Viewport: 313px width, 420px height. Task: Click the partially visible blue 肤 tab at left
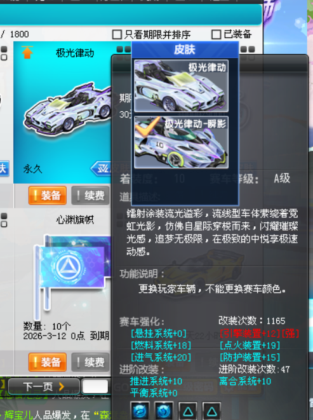[x=4, y=168]
